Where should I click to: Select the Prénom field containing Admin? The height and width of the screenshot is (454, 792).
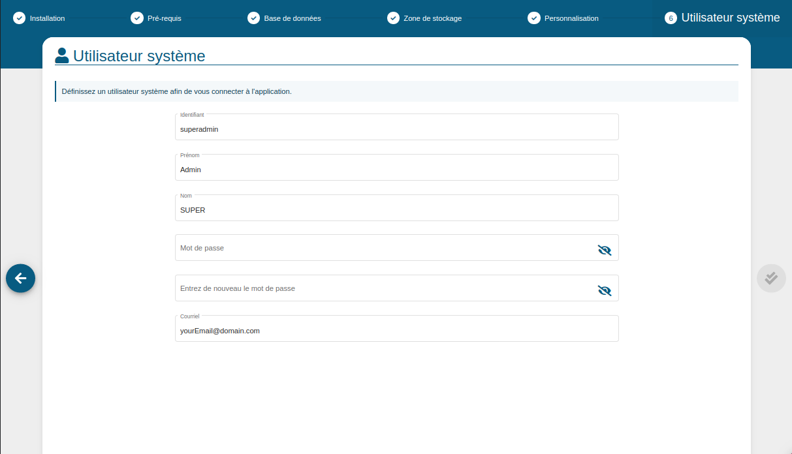(x=396, y=167)
